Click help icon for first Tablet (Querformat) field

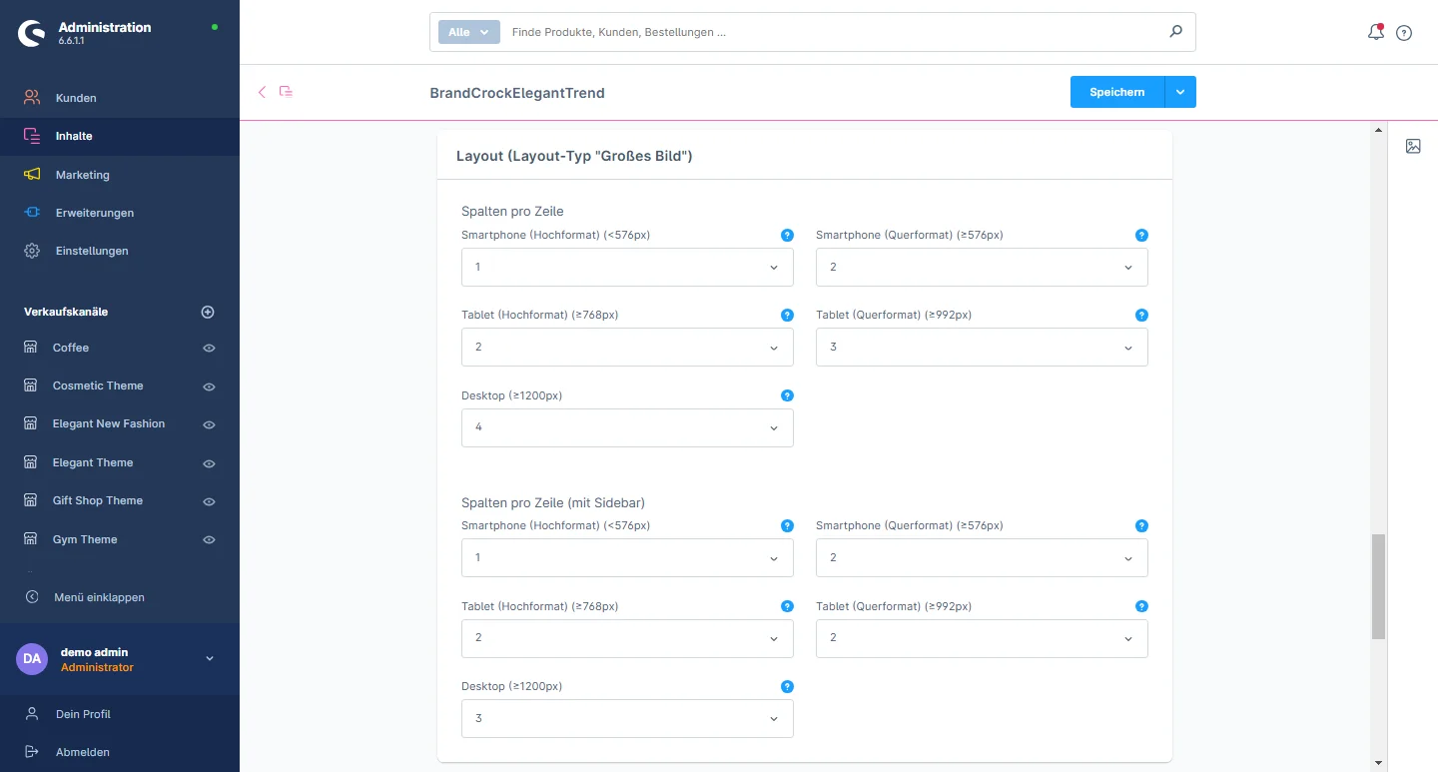point(1141,315)
